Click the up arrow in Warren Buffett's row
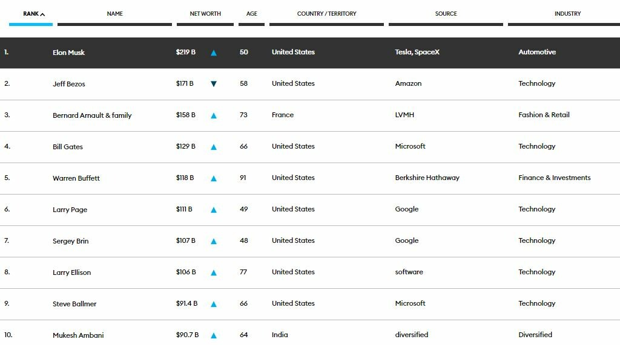The width and height of the screenshot is (620, 345). click(x=214, y=178)
